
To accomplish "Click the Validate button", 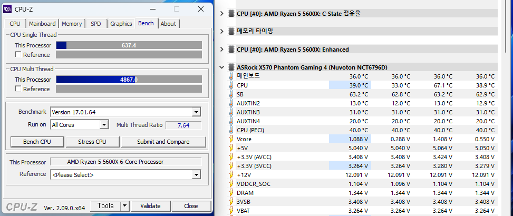I will [x=150, y=206].
